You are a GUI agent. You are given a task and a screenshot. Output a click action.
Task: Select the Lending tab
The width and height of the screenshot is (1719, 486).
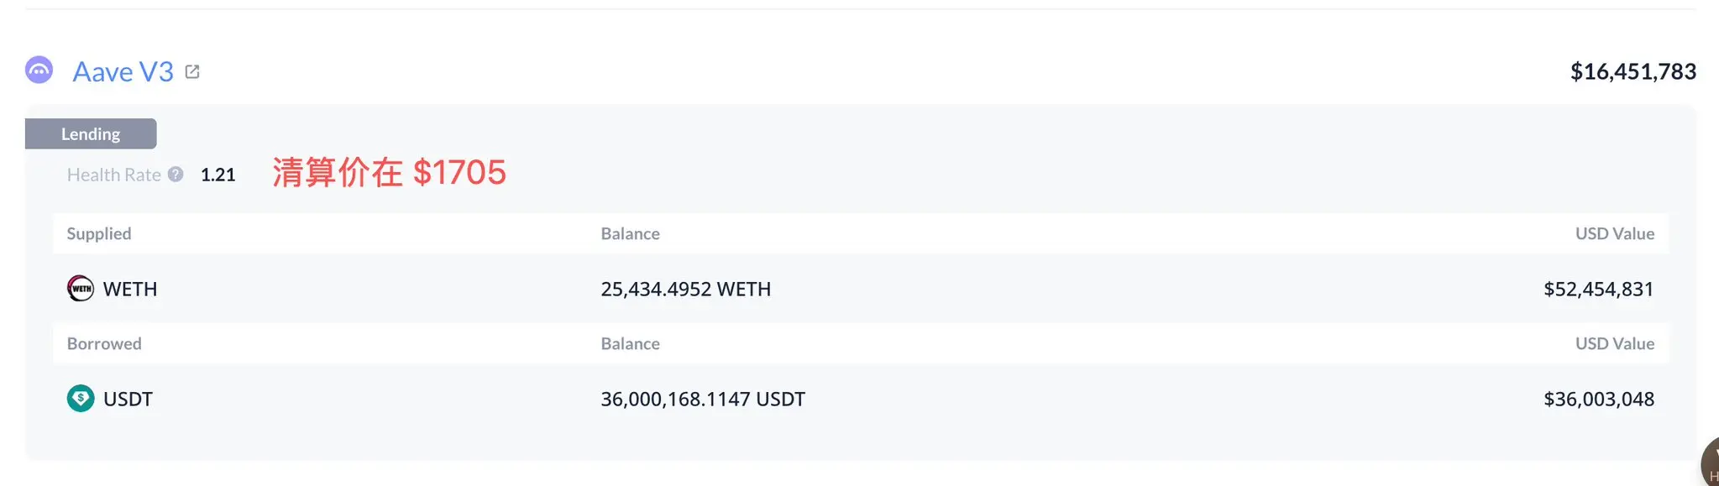[x=91, y=134]
